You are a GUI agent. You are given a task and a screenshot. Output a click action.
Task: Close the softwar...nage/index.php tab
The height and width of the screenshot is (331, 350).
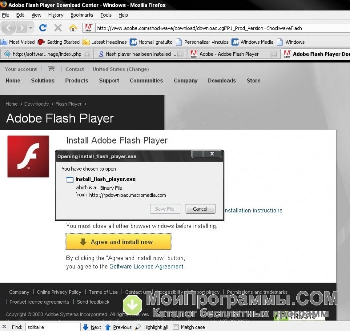pyautogui.click(x=87, y=54)
